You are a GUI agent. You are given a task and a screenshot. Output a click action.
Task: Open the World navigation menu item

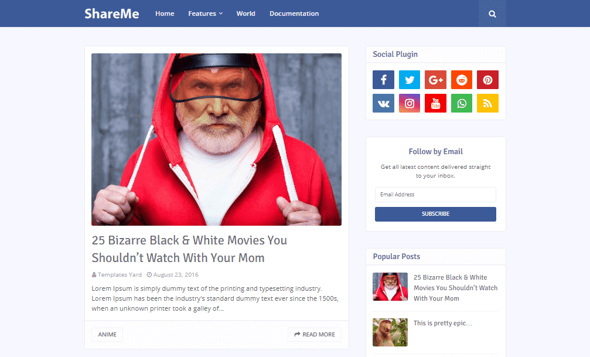pyautogui.click(x=245, y=13)
